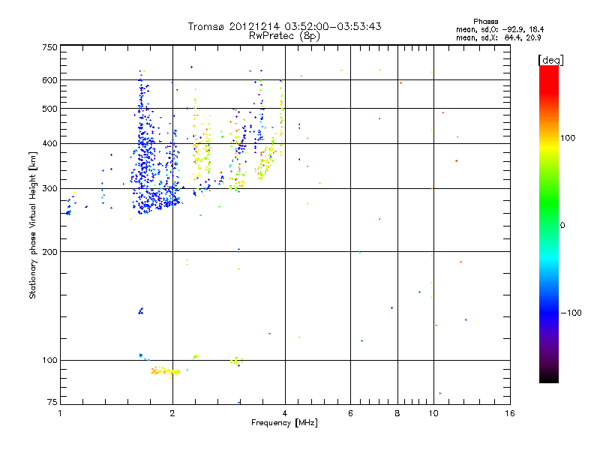Click the y-axis label 75

click(x=52, y=402)
